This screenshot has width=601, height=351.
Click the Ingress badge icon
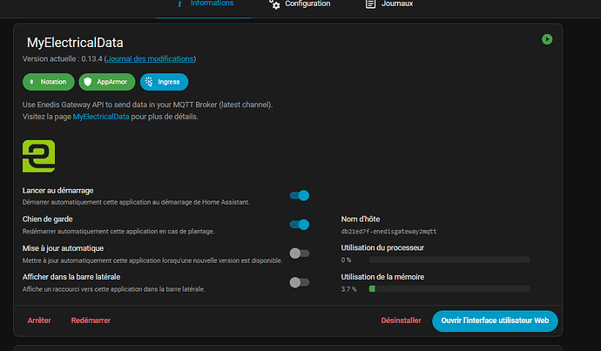coord(149,81)
